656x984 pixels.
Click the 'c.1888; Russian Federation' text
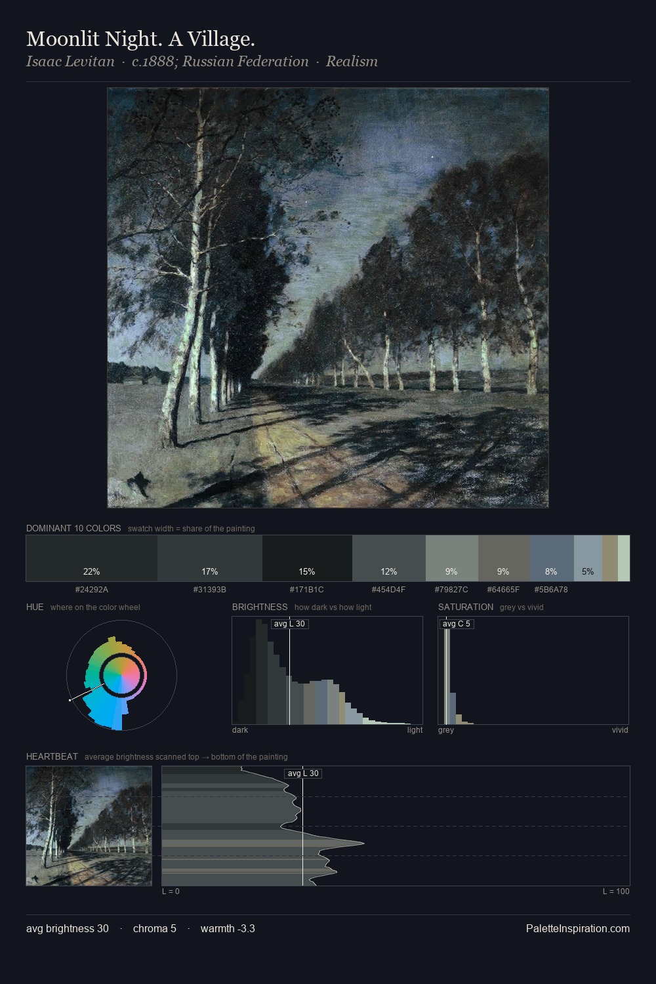point(220,62)
